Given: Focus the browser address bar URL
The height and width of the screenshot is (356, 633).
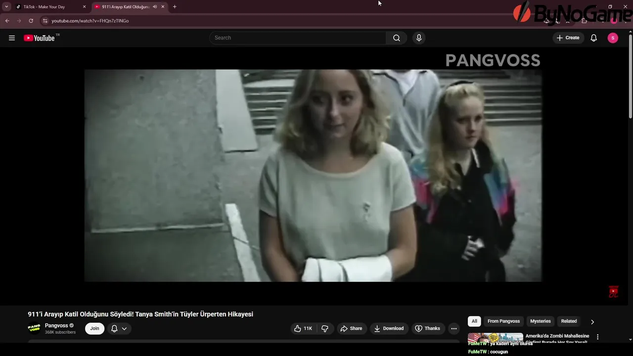Looking at the screenshot, I should coord(90,21).
